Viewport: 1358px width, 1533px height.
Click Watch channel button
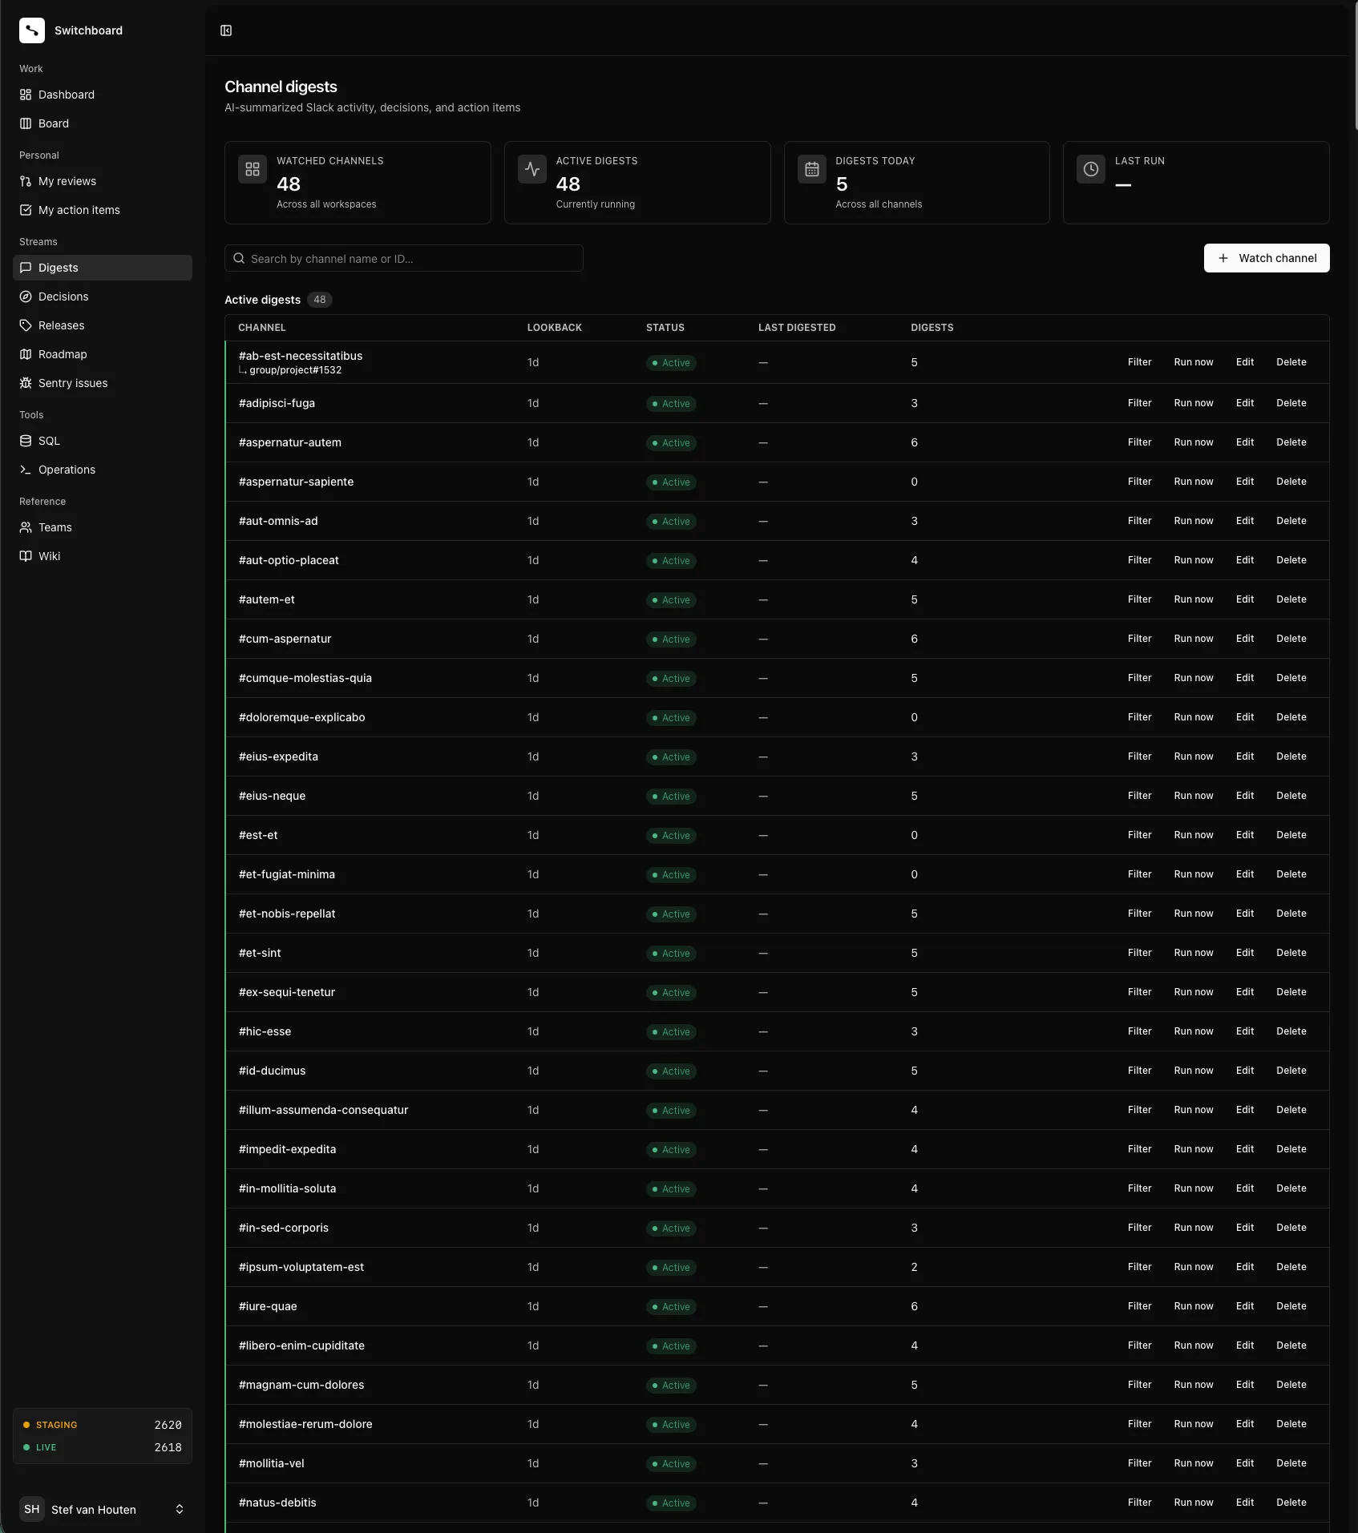[x=1267, y=258]
